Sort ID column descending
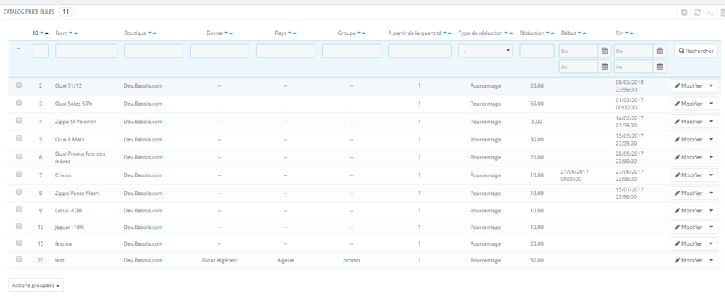Viewport: 725px width, 297px height. click(x=41, y=33)
